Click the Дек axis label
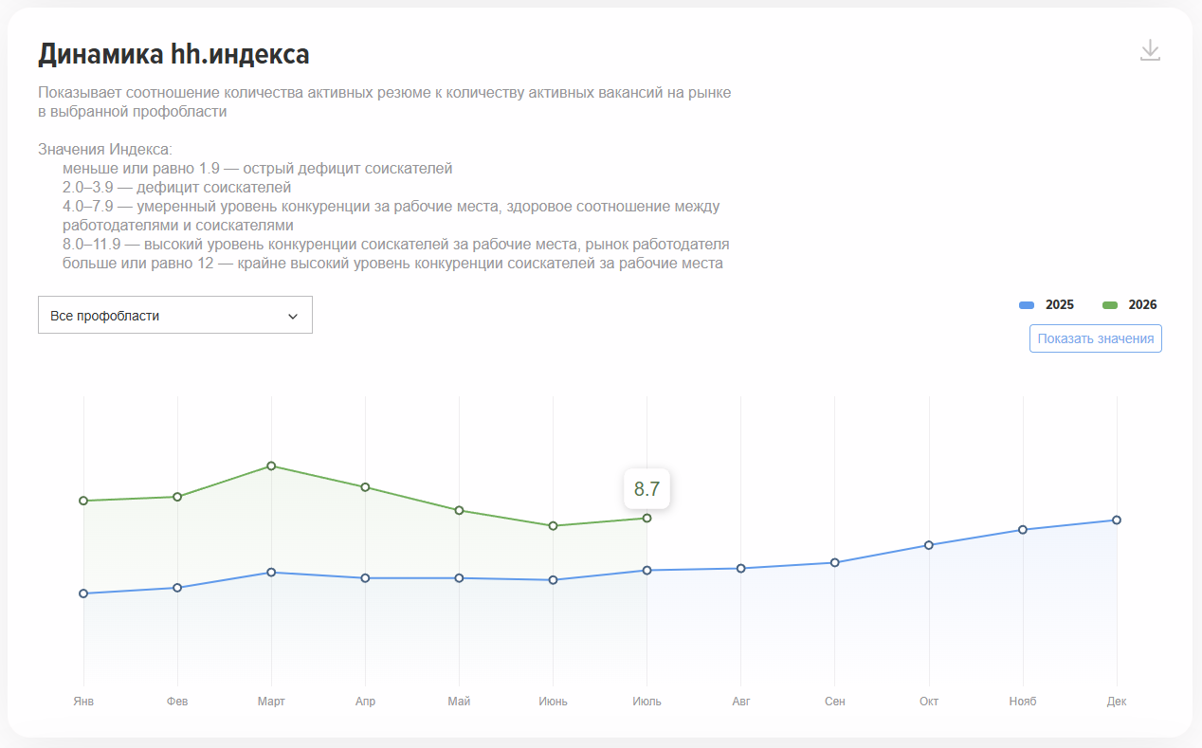 point(1117,702)
